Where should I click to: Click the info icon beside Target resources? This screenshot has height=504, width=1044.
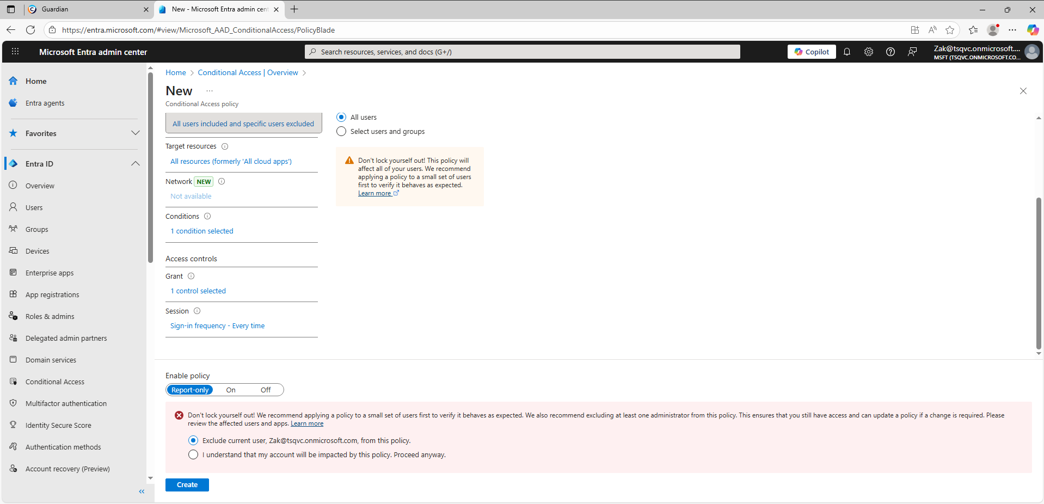[225, 146]
